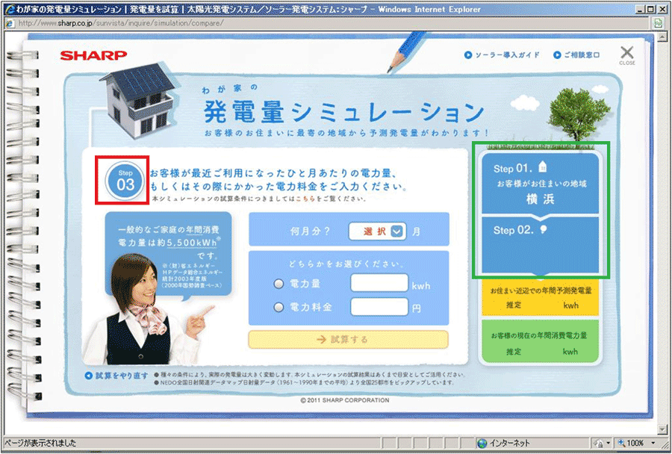Close the simulation with the X CLOSE icon
Screen dimensions: 672x454
[627, 55]
